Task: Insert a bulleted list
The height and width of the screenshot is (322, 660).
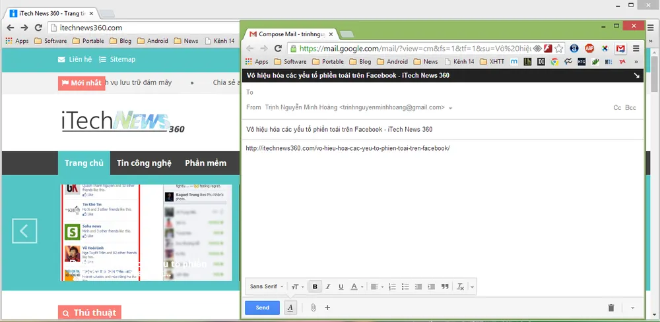Action: (405, 286)
